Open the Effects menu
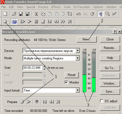 56,7
